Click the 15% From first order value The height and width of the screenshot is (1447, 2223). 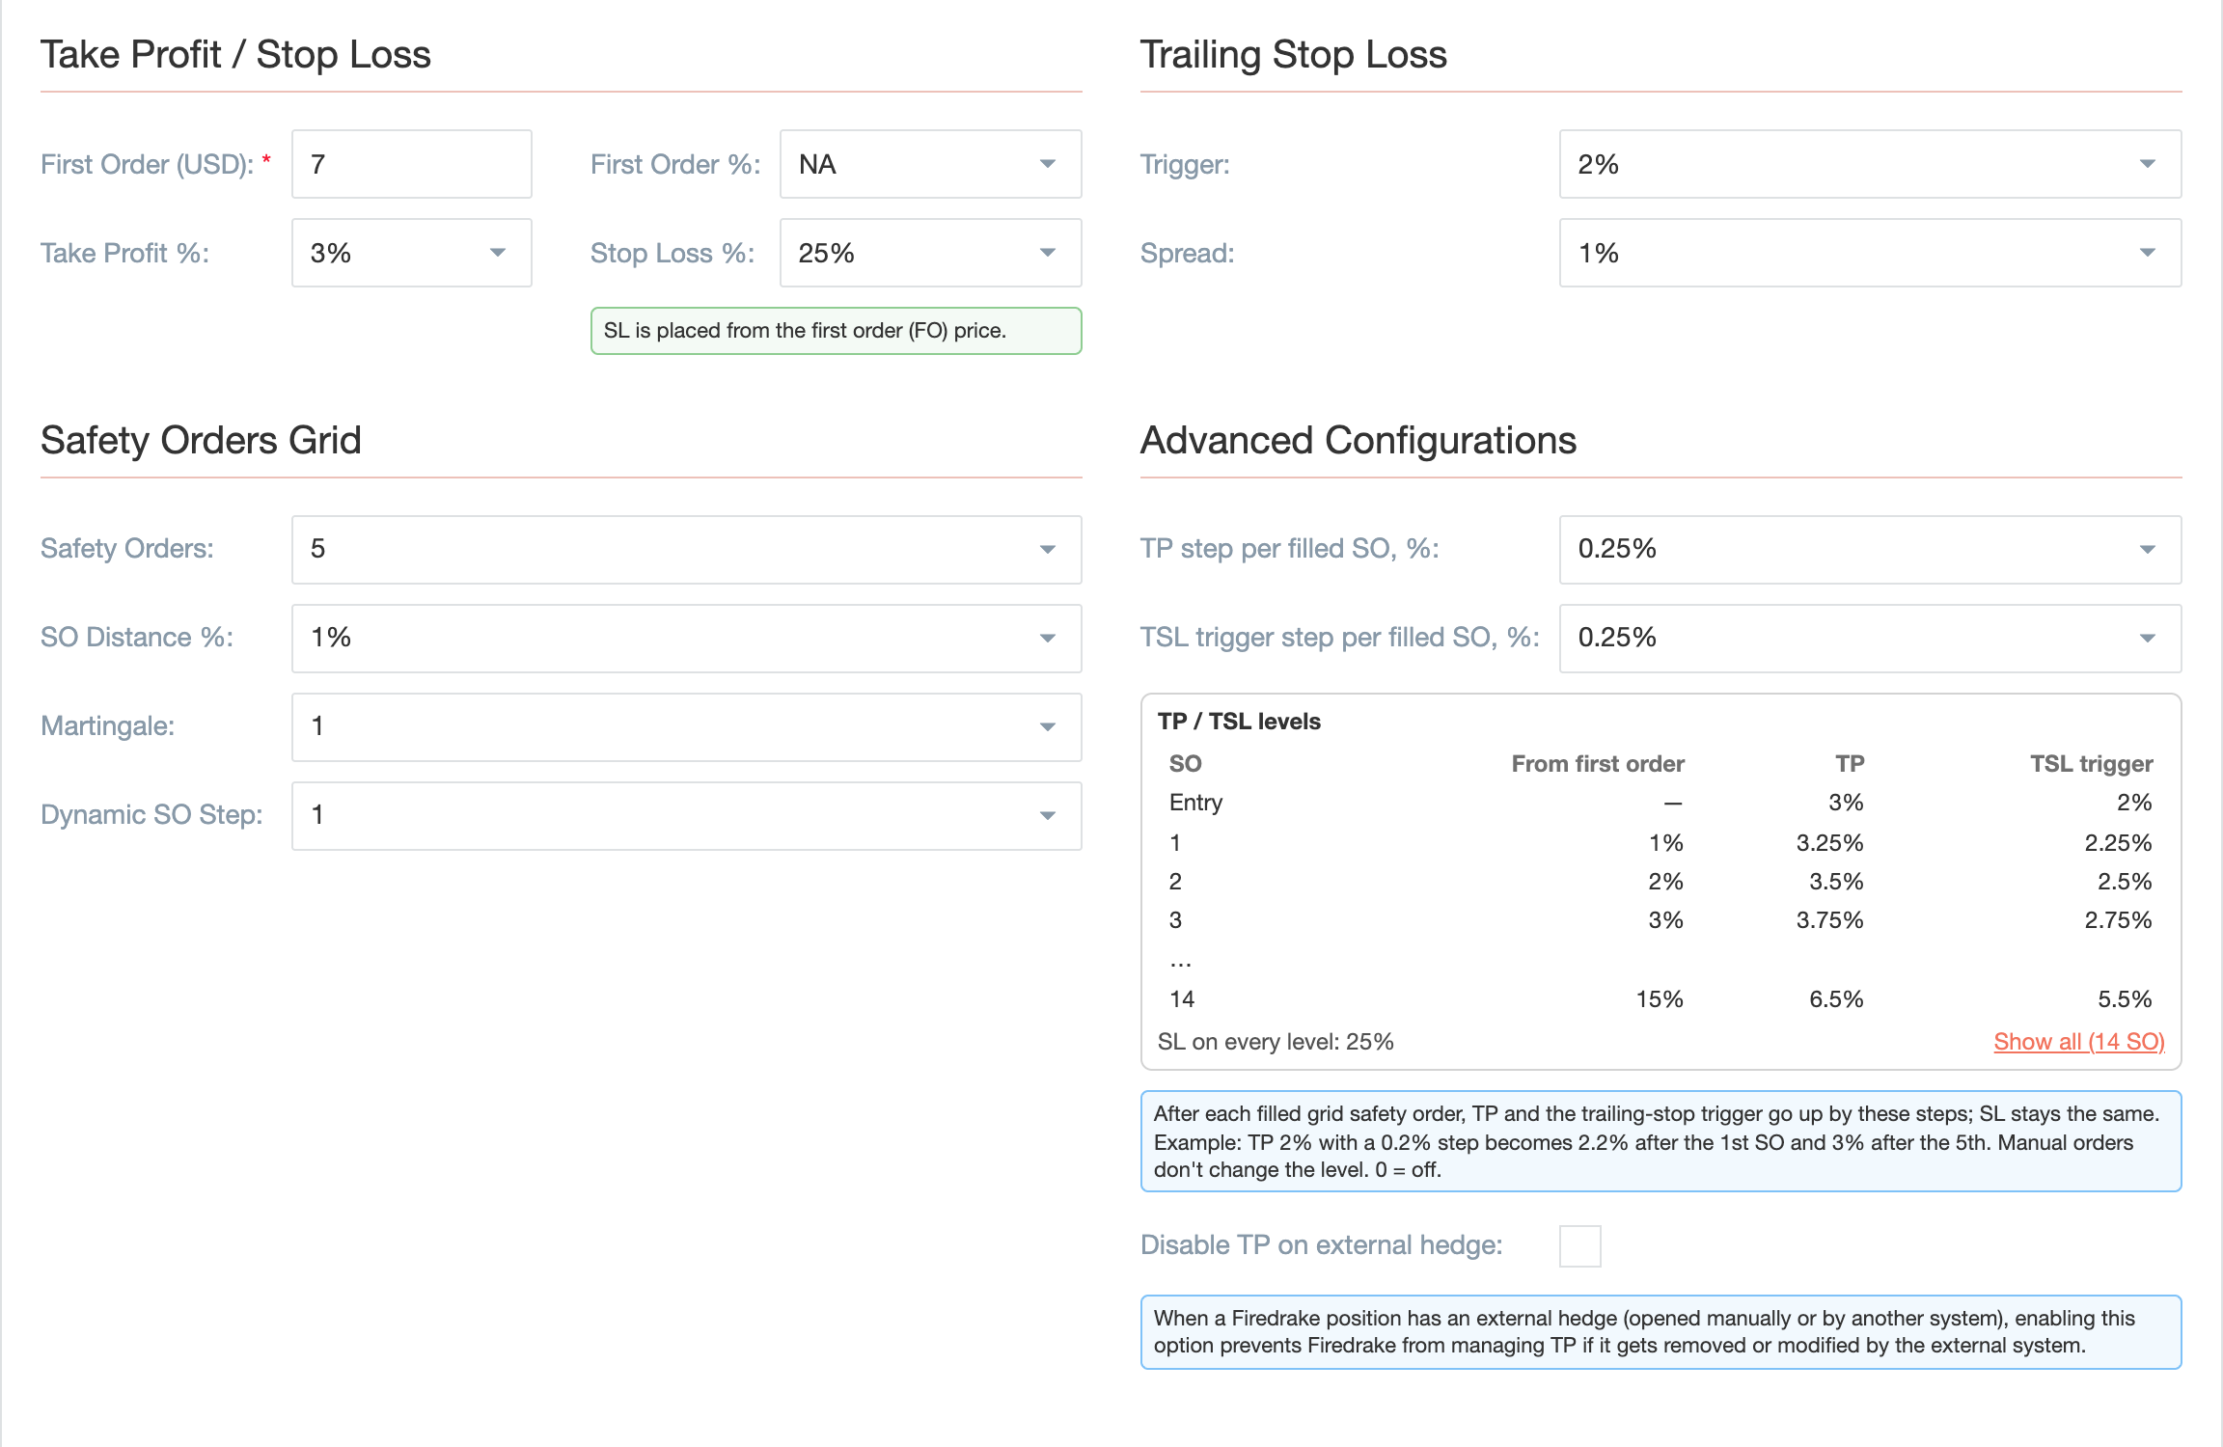[1660, 999]
